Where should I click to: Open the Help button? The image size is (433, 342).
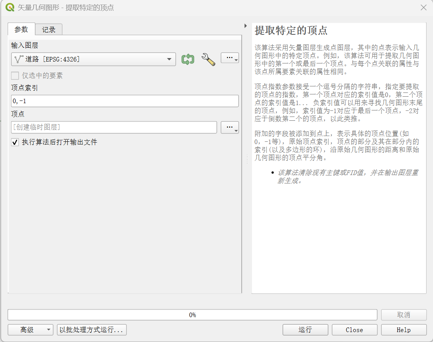coord(403,330)
